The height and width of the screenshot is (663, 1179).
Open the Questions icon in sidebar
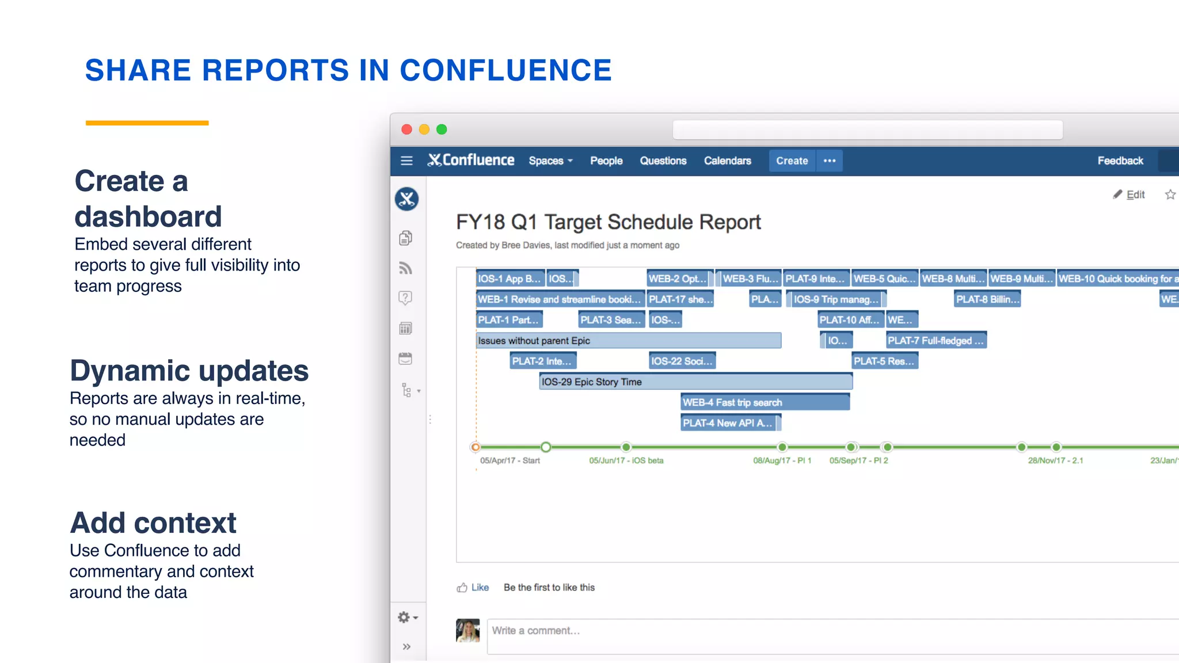[406, 298]
